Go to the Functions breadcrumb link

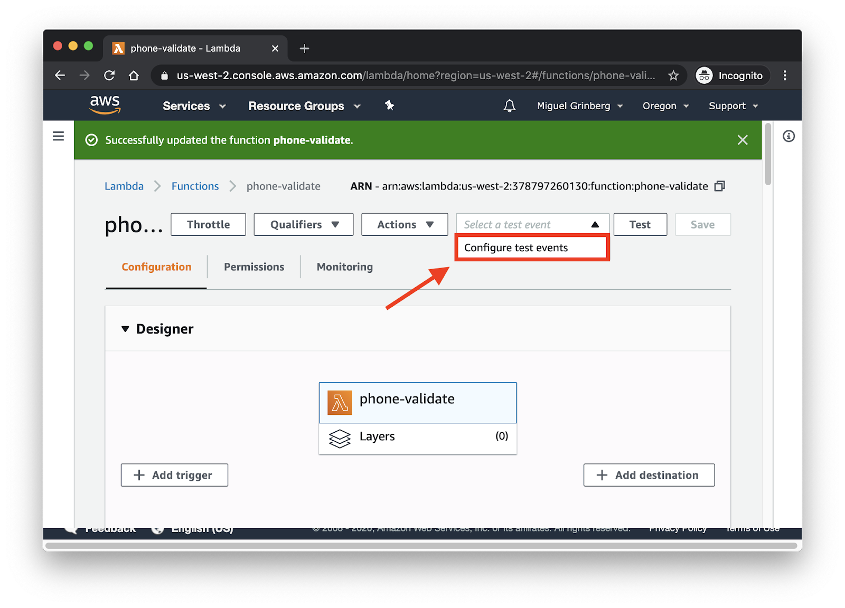pos(195,186)
